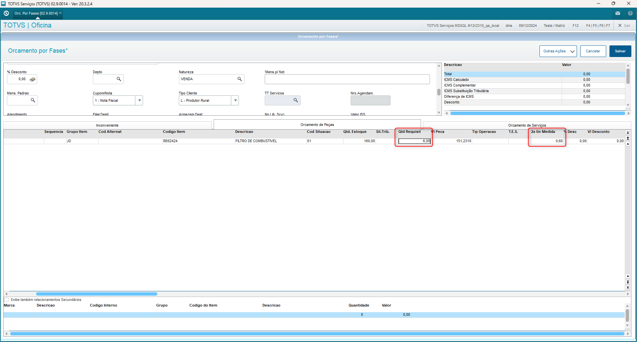Click the bottom relationships panel horizontal scrollbar
Viewport: 637px width, 342px height.
tap(317, 334)
